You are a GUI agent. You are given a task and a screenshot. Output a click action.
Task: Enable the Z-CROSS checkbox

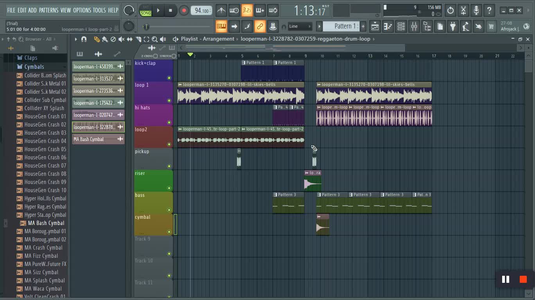tap(155, 56)
